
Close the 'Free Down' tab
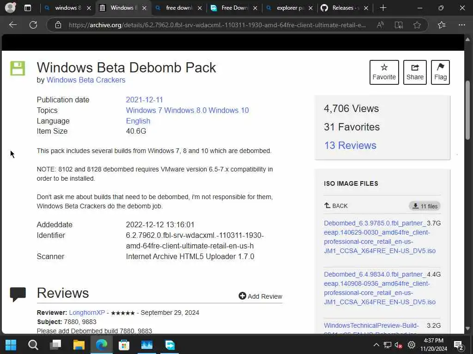point(255,8)
